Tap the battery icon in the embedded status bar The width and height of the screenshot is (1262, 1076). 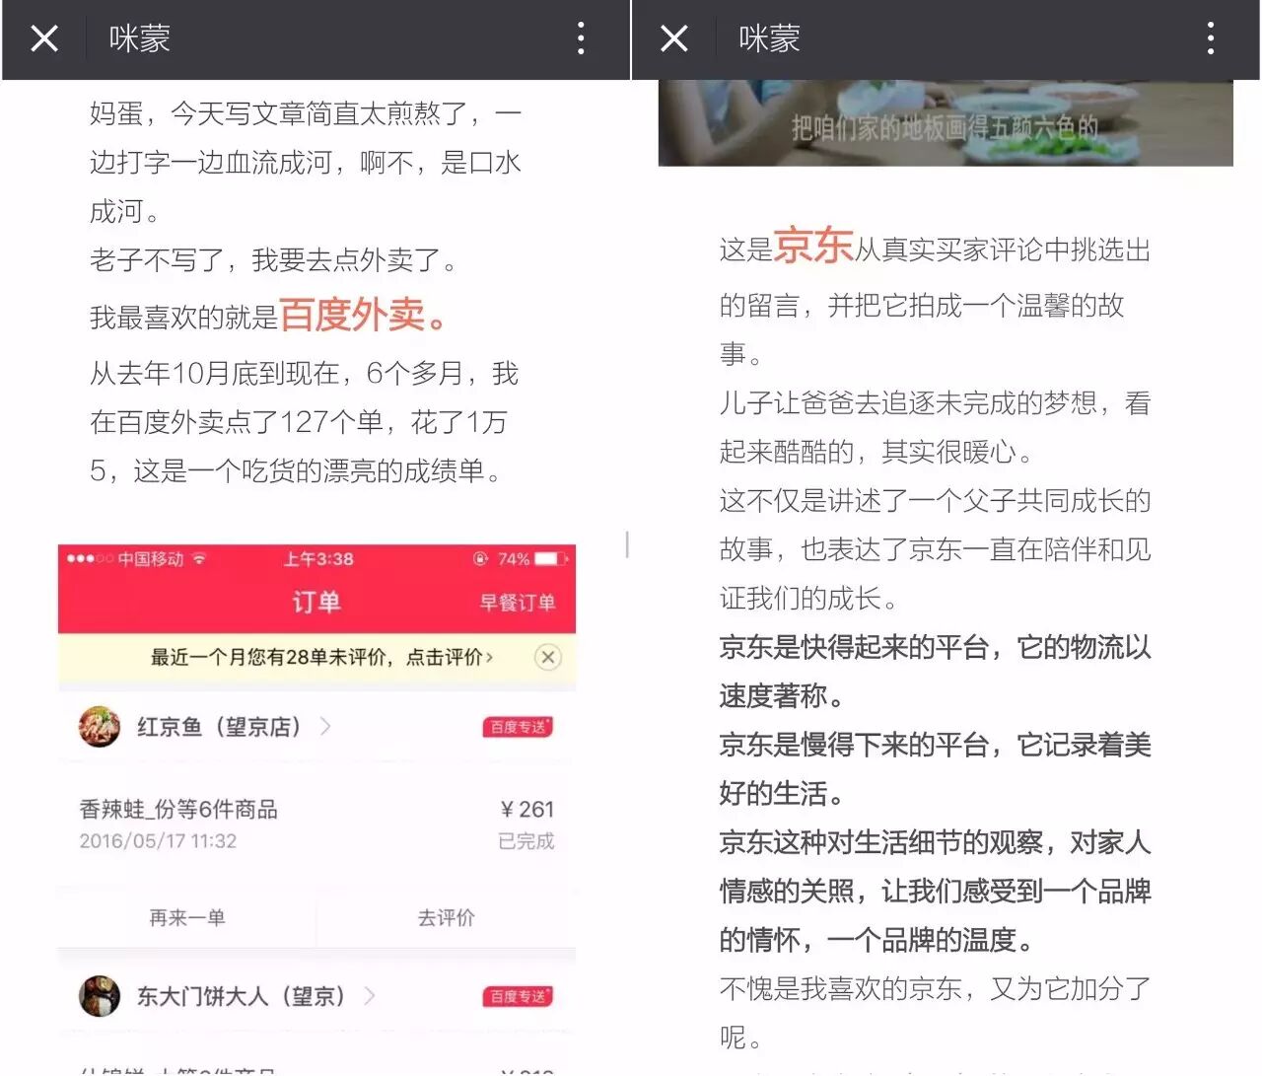[x=551, y=559]
